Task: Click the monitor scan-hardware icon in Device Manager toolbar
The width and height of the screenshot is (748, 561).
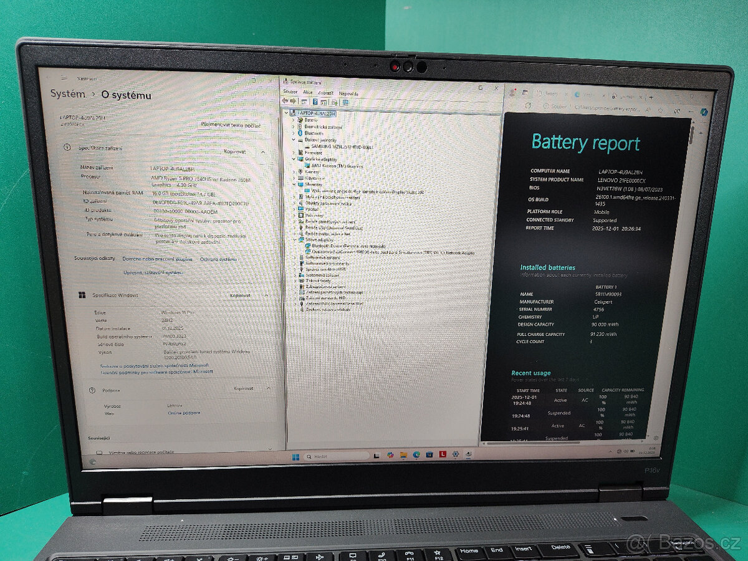Action: tap(345, 102)
